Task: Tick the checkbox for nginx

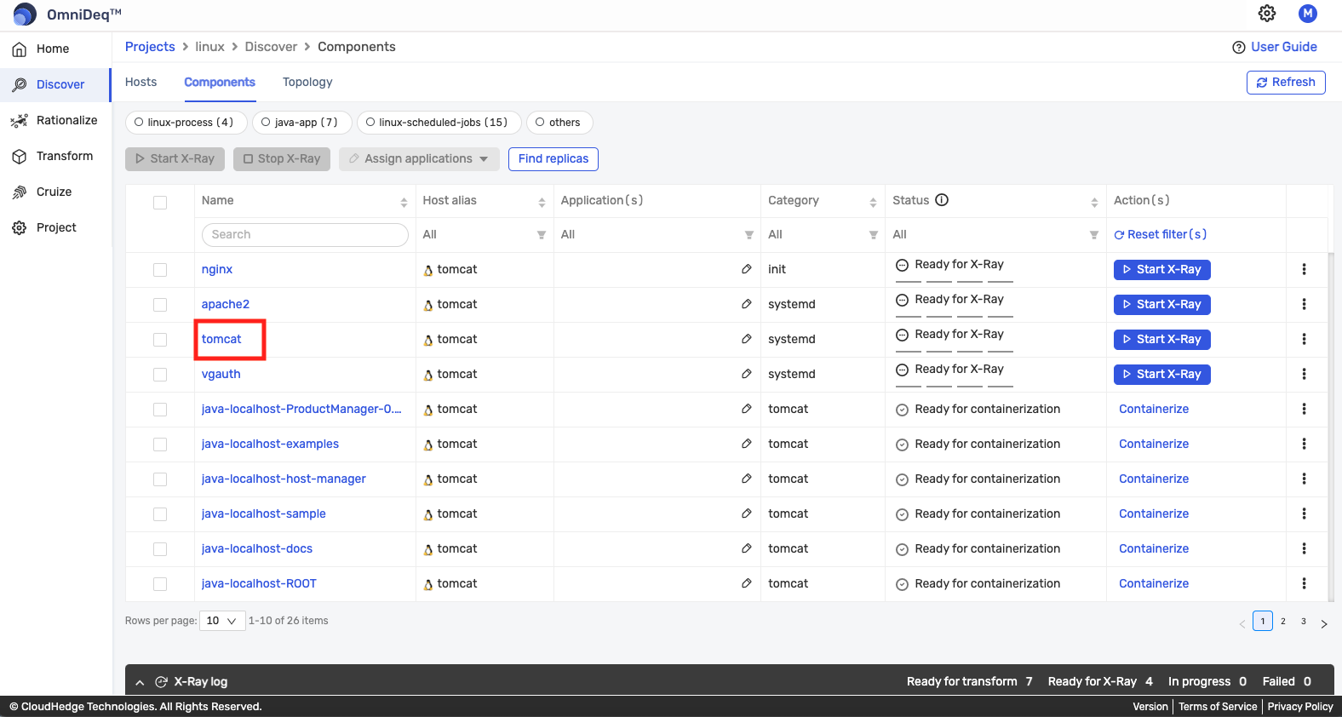Action: [160, 269]
